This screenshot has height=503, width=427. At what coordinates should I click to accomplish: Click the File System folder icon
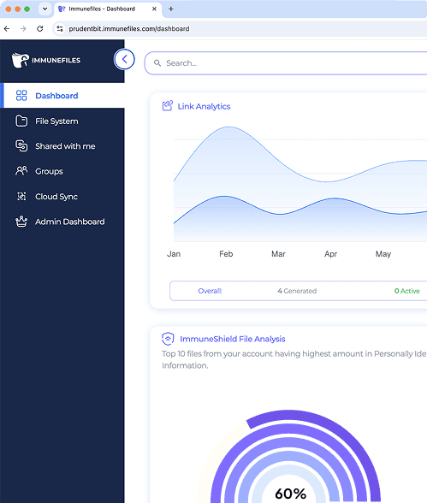click(21, 121)
